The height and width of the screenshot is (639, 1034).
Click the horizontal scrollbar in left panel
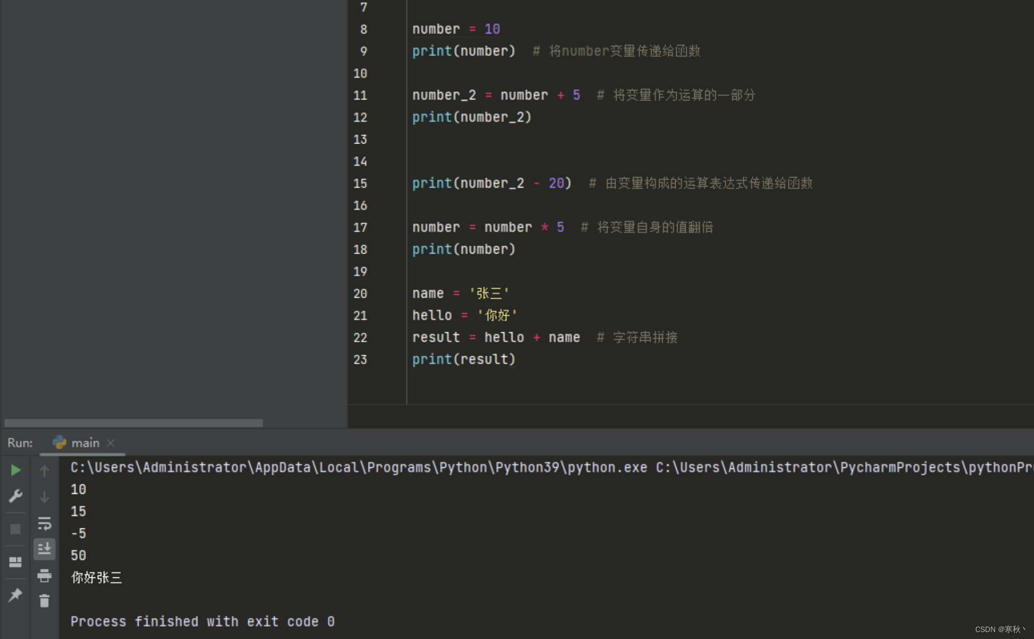click(x=133, y=423)
